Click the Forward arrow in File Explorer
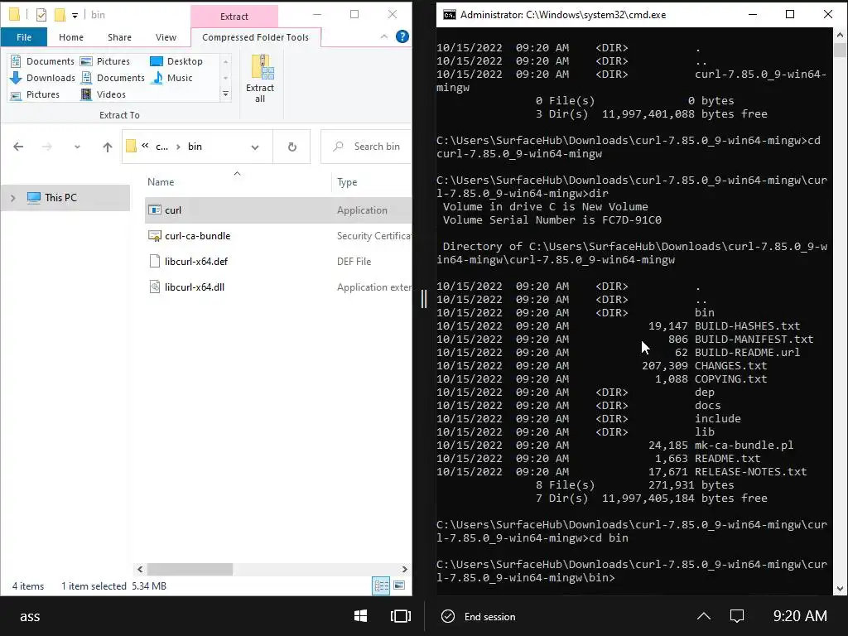The width and height of the screenshot is (848, 636). [47, 147]
